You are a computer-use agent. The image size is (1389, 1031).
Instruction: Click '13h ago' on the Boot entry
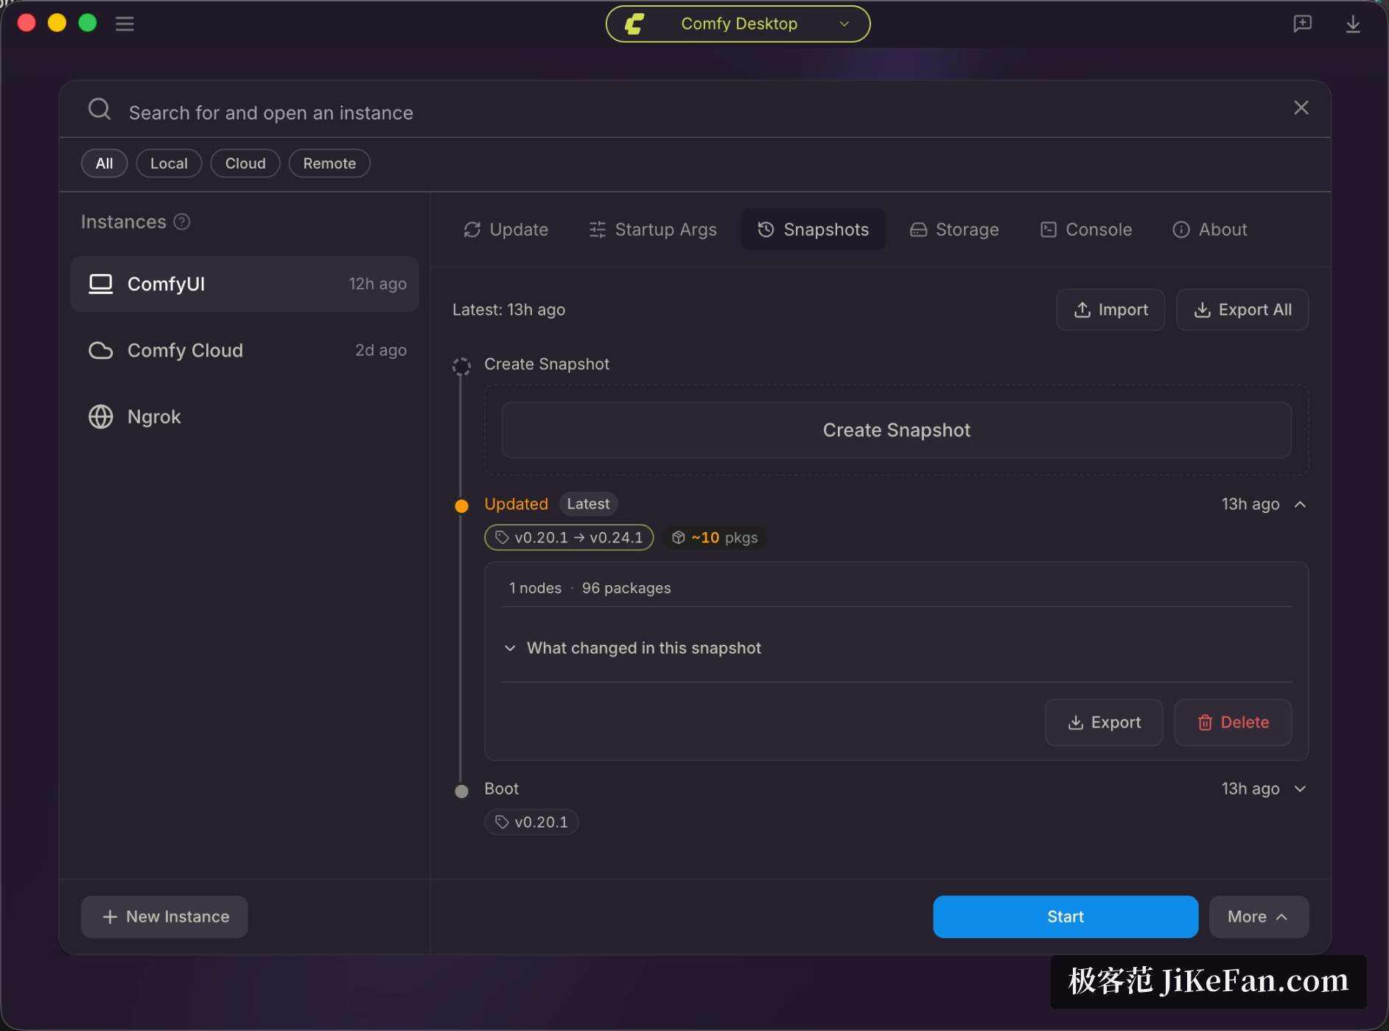click(1250, 789)
